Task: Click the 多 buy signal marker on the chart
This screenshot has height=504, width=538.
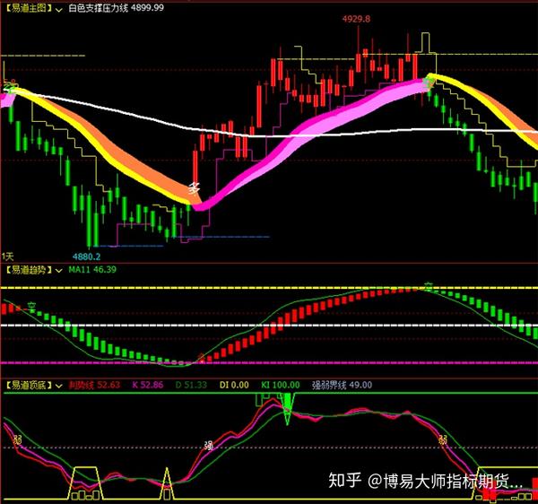Action: coord(193,188)
